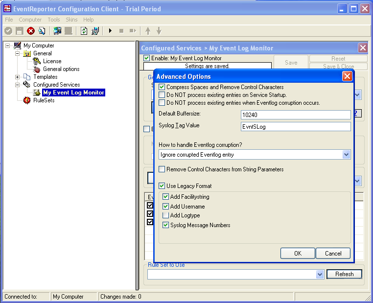Click the Reset button
The width and height of the screenshot is (373, 303).
338,59
